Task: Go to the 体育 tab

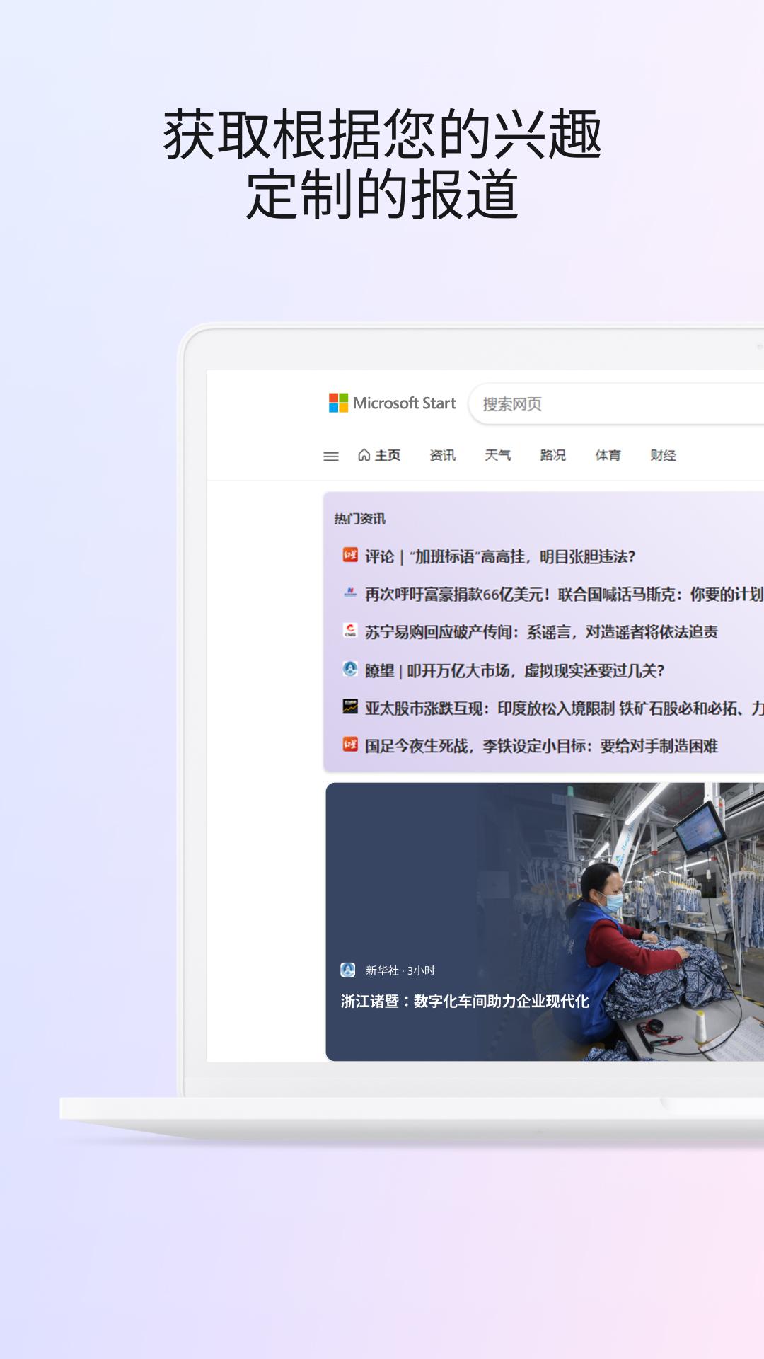Action: [x=608, y=455]
